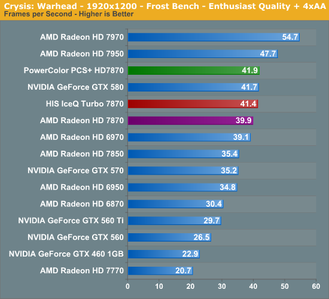Screen dimensions: 329x299
Task: Select the 'NVIDIA GeForce GTX 570' label
Action: pos(75,170)
